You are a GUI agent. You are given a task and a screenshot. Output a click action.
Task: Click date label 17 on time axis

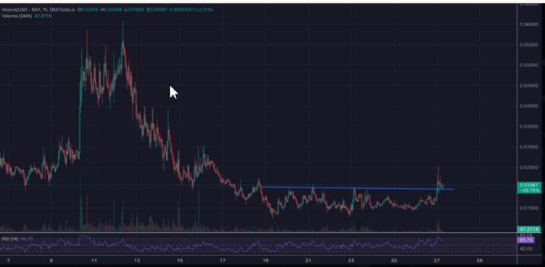coord(222,261)
